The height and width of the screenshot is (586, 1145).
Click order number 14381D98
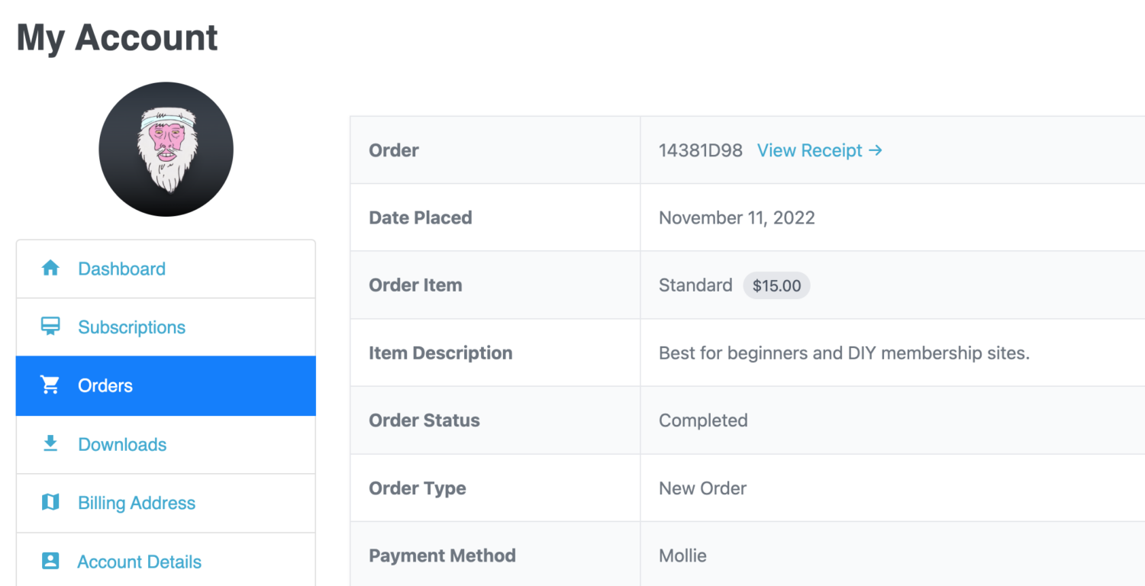coord(700,150)
